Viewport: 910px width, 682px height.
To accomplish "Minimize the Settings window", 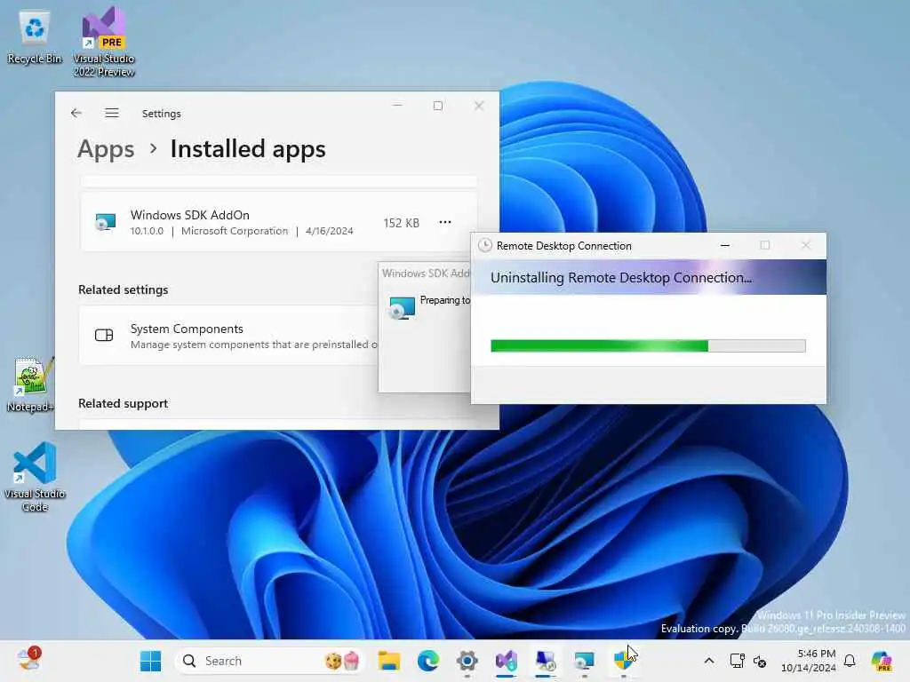I will pyautogui.click(x=397, y=106).
